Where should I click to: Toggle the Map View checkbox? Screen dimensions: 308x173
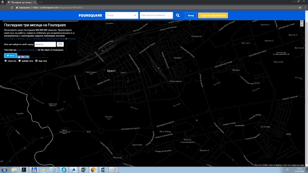click(x=36, y=61)
